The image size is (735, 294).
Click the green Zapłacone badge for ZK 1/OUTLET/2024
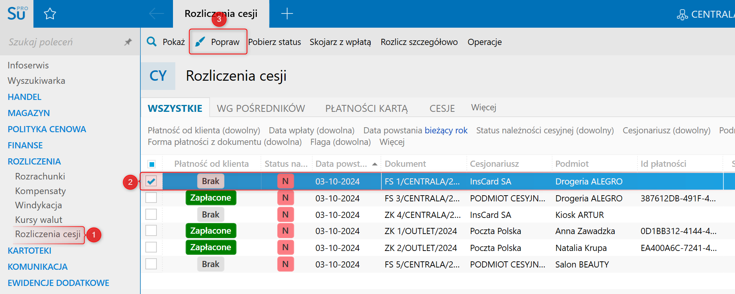[211, 231]
